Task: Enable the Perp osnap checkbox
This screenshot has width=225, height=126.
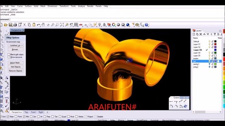Action: point(45,117)
